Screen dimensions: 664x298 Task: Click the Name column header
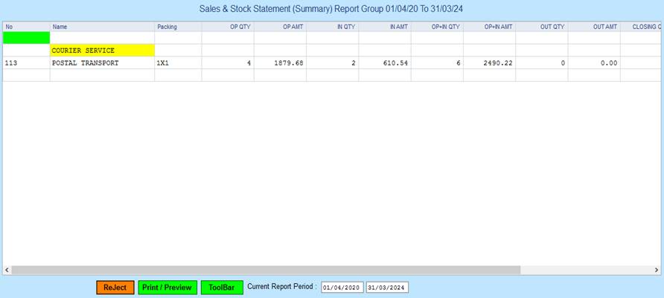pyautogui.click(x=102, y=27)
